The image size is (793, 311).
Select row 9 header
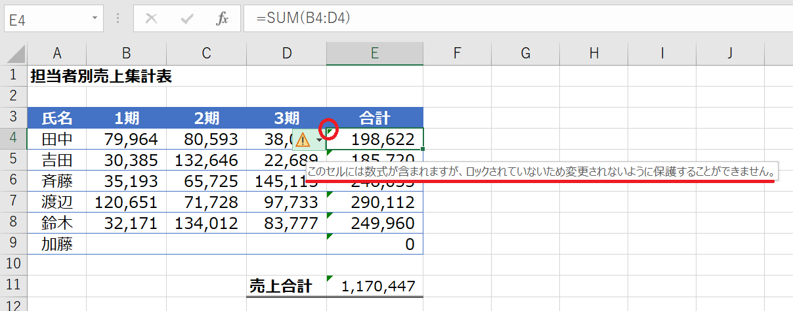(13, 244)
